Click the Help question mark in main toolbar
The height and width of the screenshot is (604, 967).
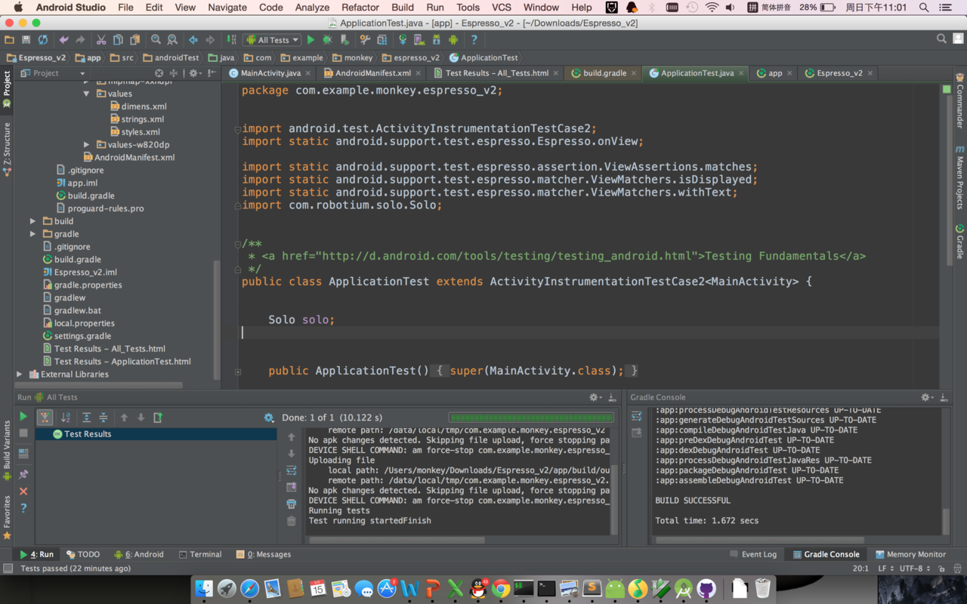pyautogui.click(x=474, y=40)
